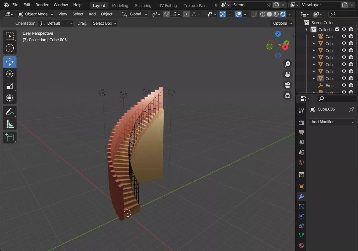The width and height of the screenshot is (358, 251).
Task: Open the viewport Add menu
Action: click(92, 14)
